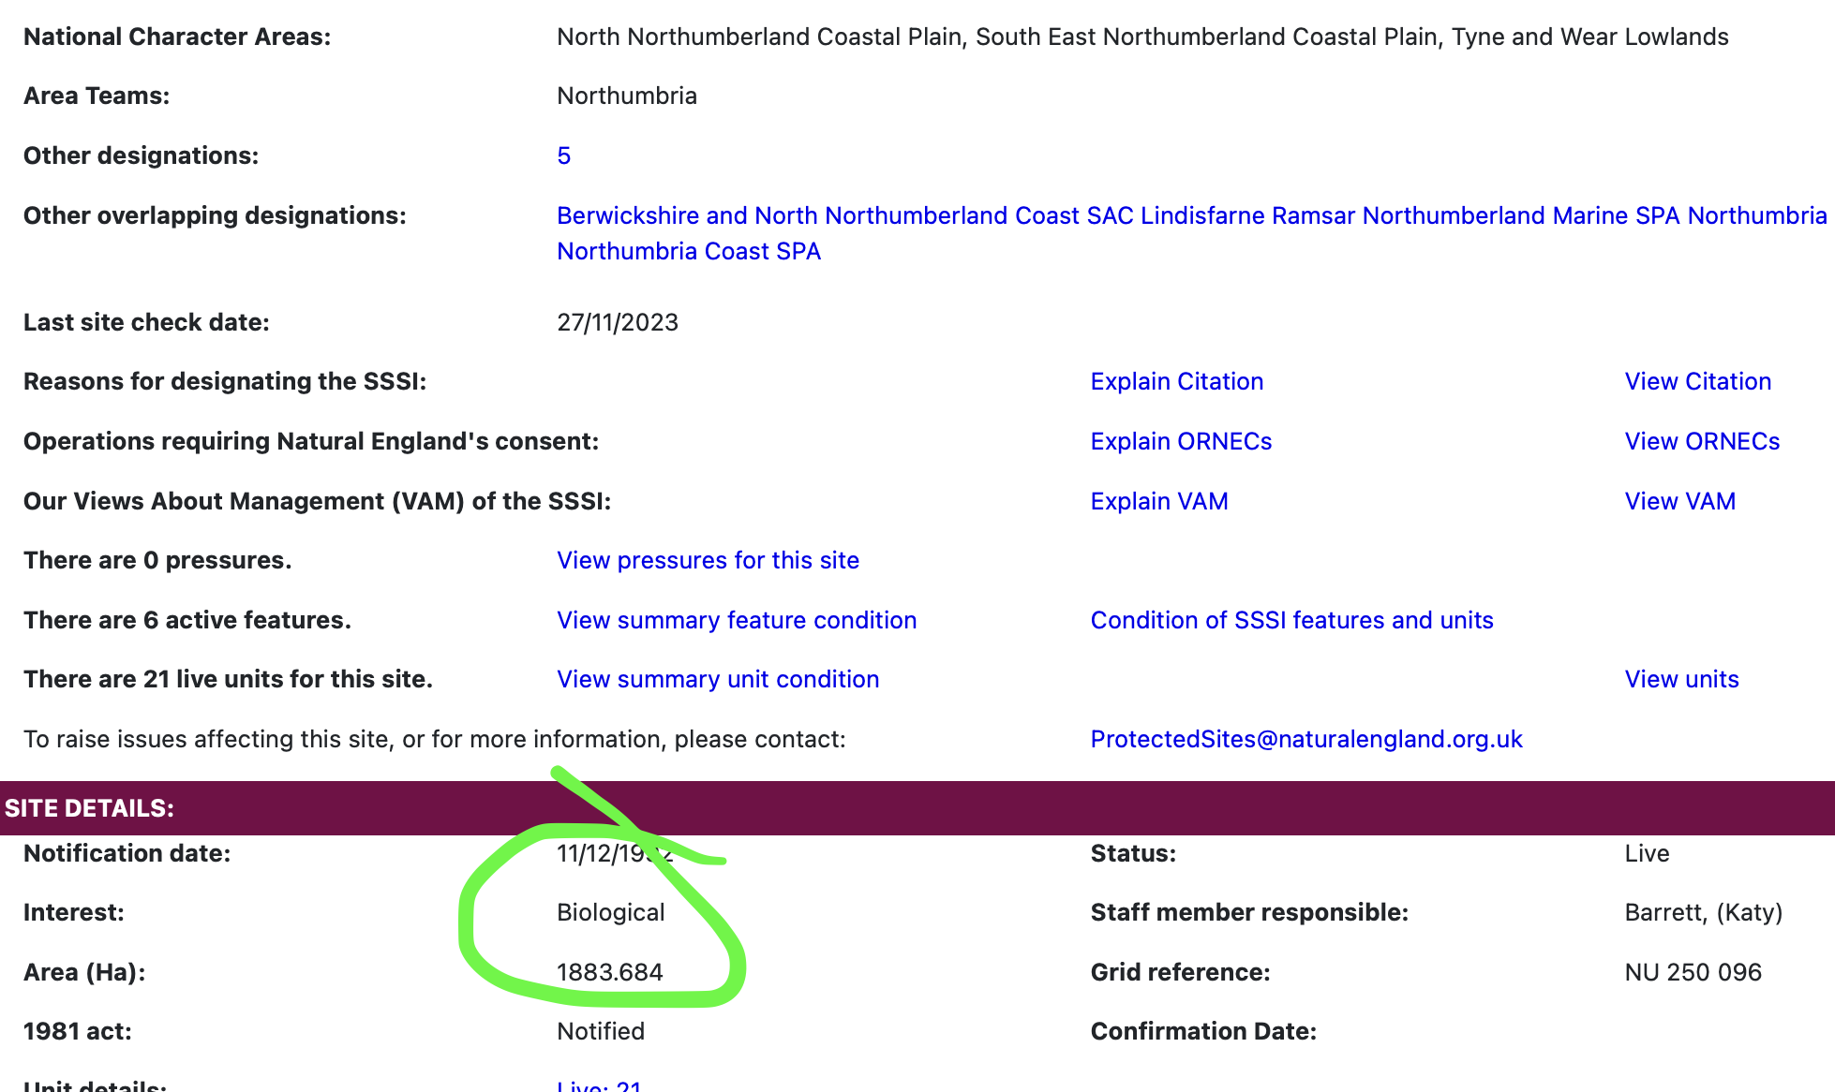
Task: Open Berwickshire and North Northumberland Coast SAC link
Action: point(844,215)
